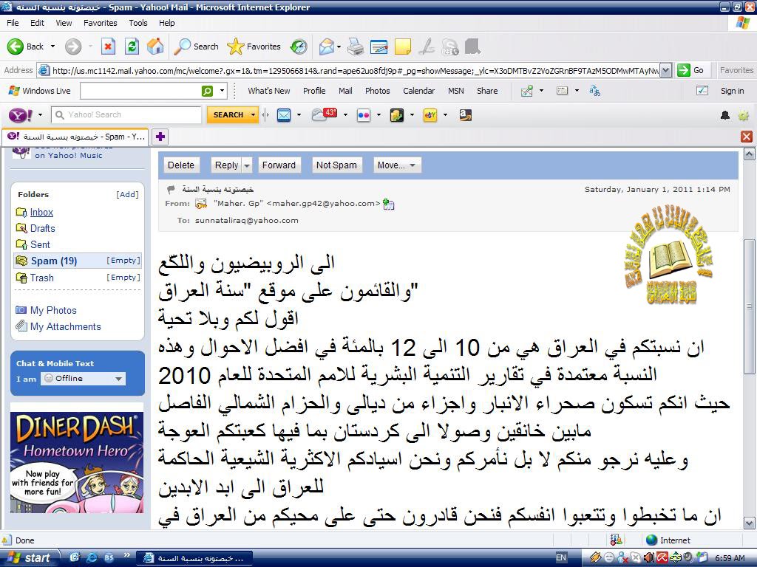Click the Forward message button

click(x=279, y=165)
